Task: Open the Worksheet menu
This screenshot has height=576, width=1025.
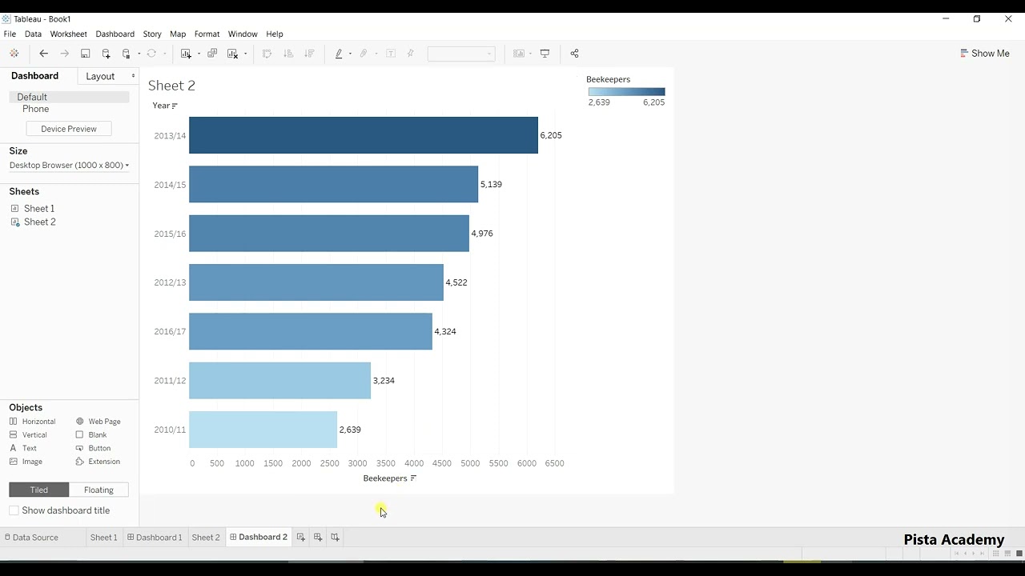Action: [68, 34]
